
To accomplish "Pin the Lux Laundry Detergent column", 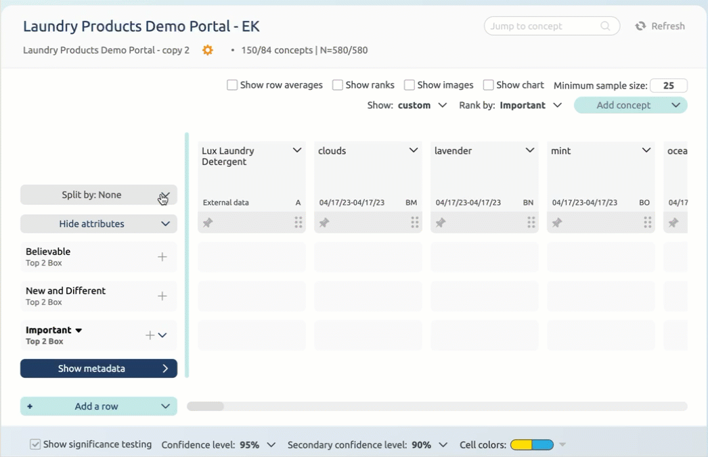I will point(208,222).
